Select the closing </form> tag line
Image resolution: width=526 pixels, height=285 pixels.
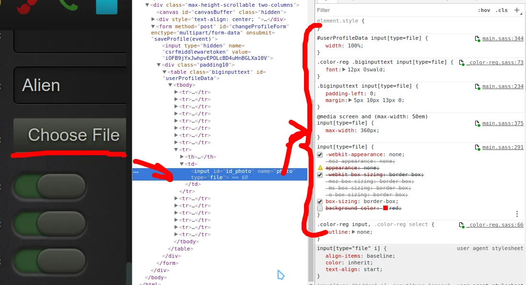(x=167, y=263)
